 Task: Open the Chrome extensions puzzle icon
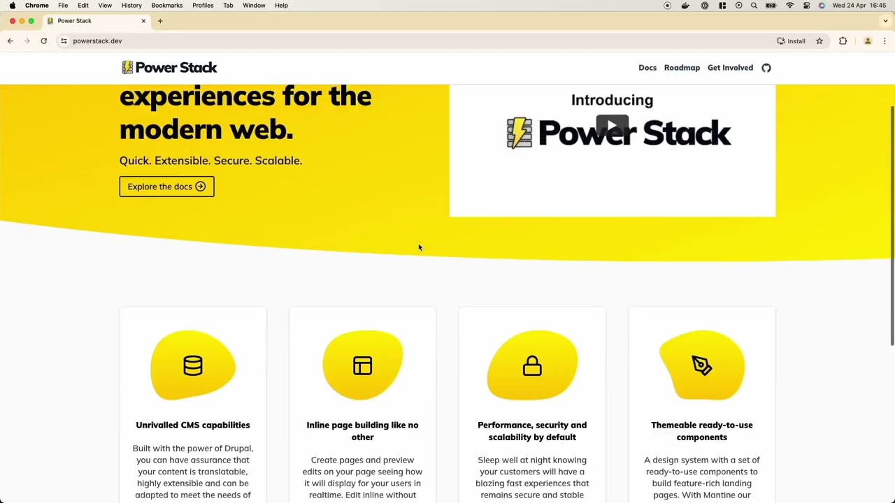click(x=843, y=41)
